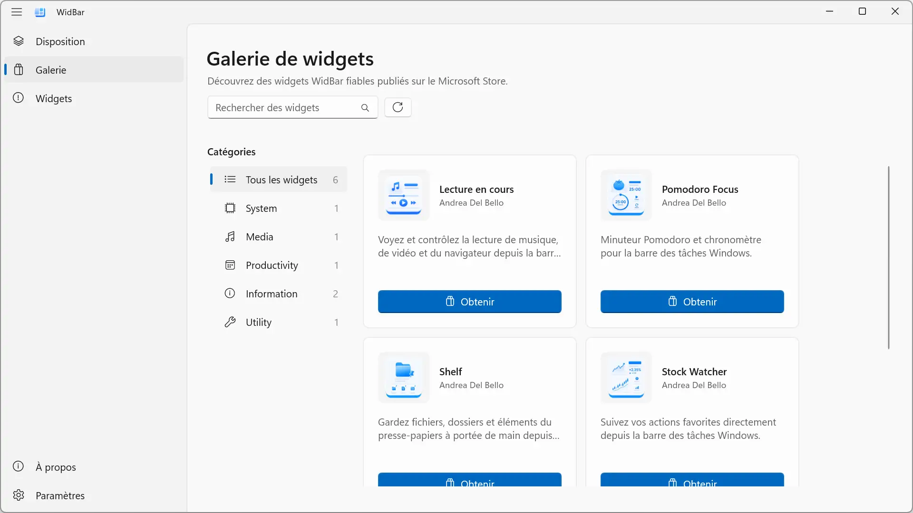Select Tous les widgets category
This screenshot has width=913, height=513.
pos(279,180)
